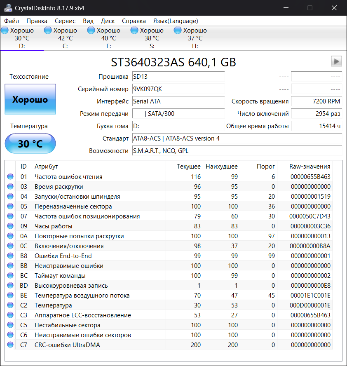Click status icon for attribute B8
Screen dimensions: 347x366
click(x=10, y=256)
